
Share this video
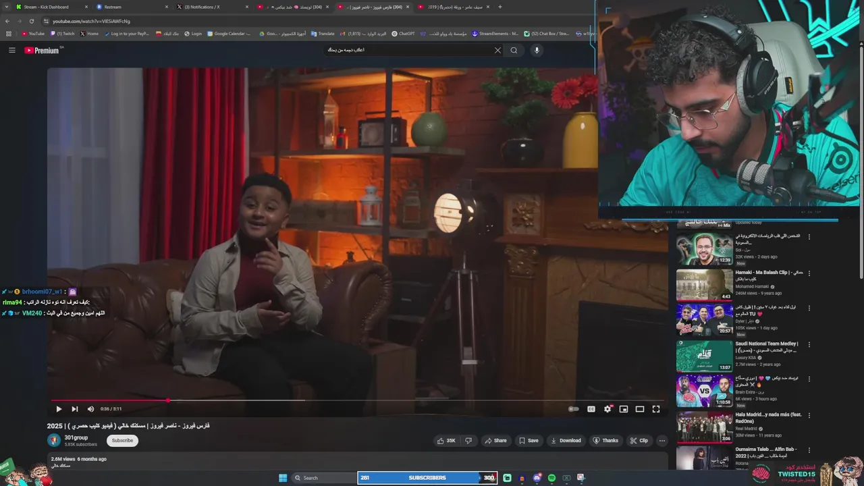(495, 441)
